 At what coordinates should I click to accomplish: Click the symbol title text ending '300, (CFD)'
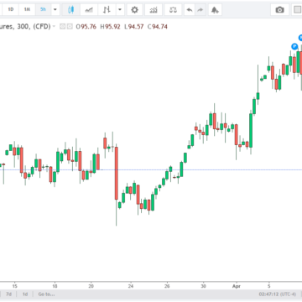point(25,27)
